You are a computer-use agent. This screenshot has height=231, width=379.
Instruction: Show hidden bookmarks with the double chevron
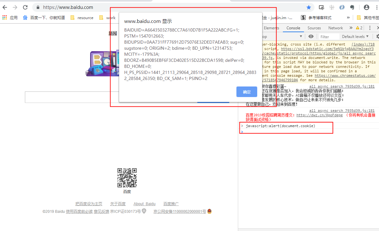(348, 18)
